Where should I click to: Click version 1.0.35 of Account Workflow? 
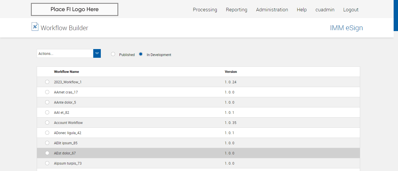tap(230, 123)
